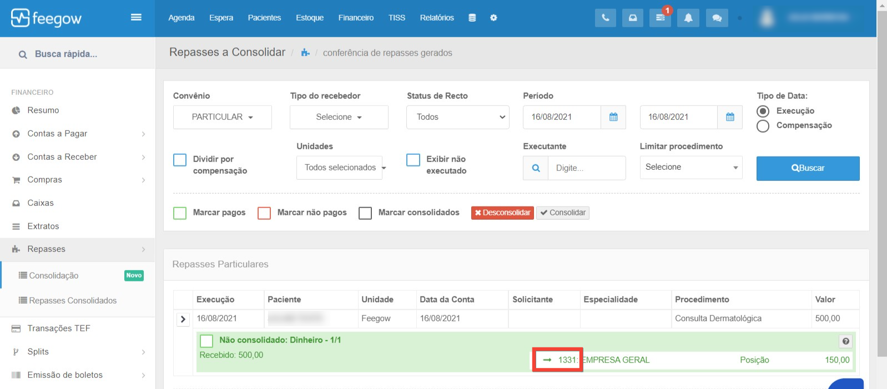Click the Desconsolidar button

click(502, 213)
